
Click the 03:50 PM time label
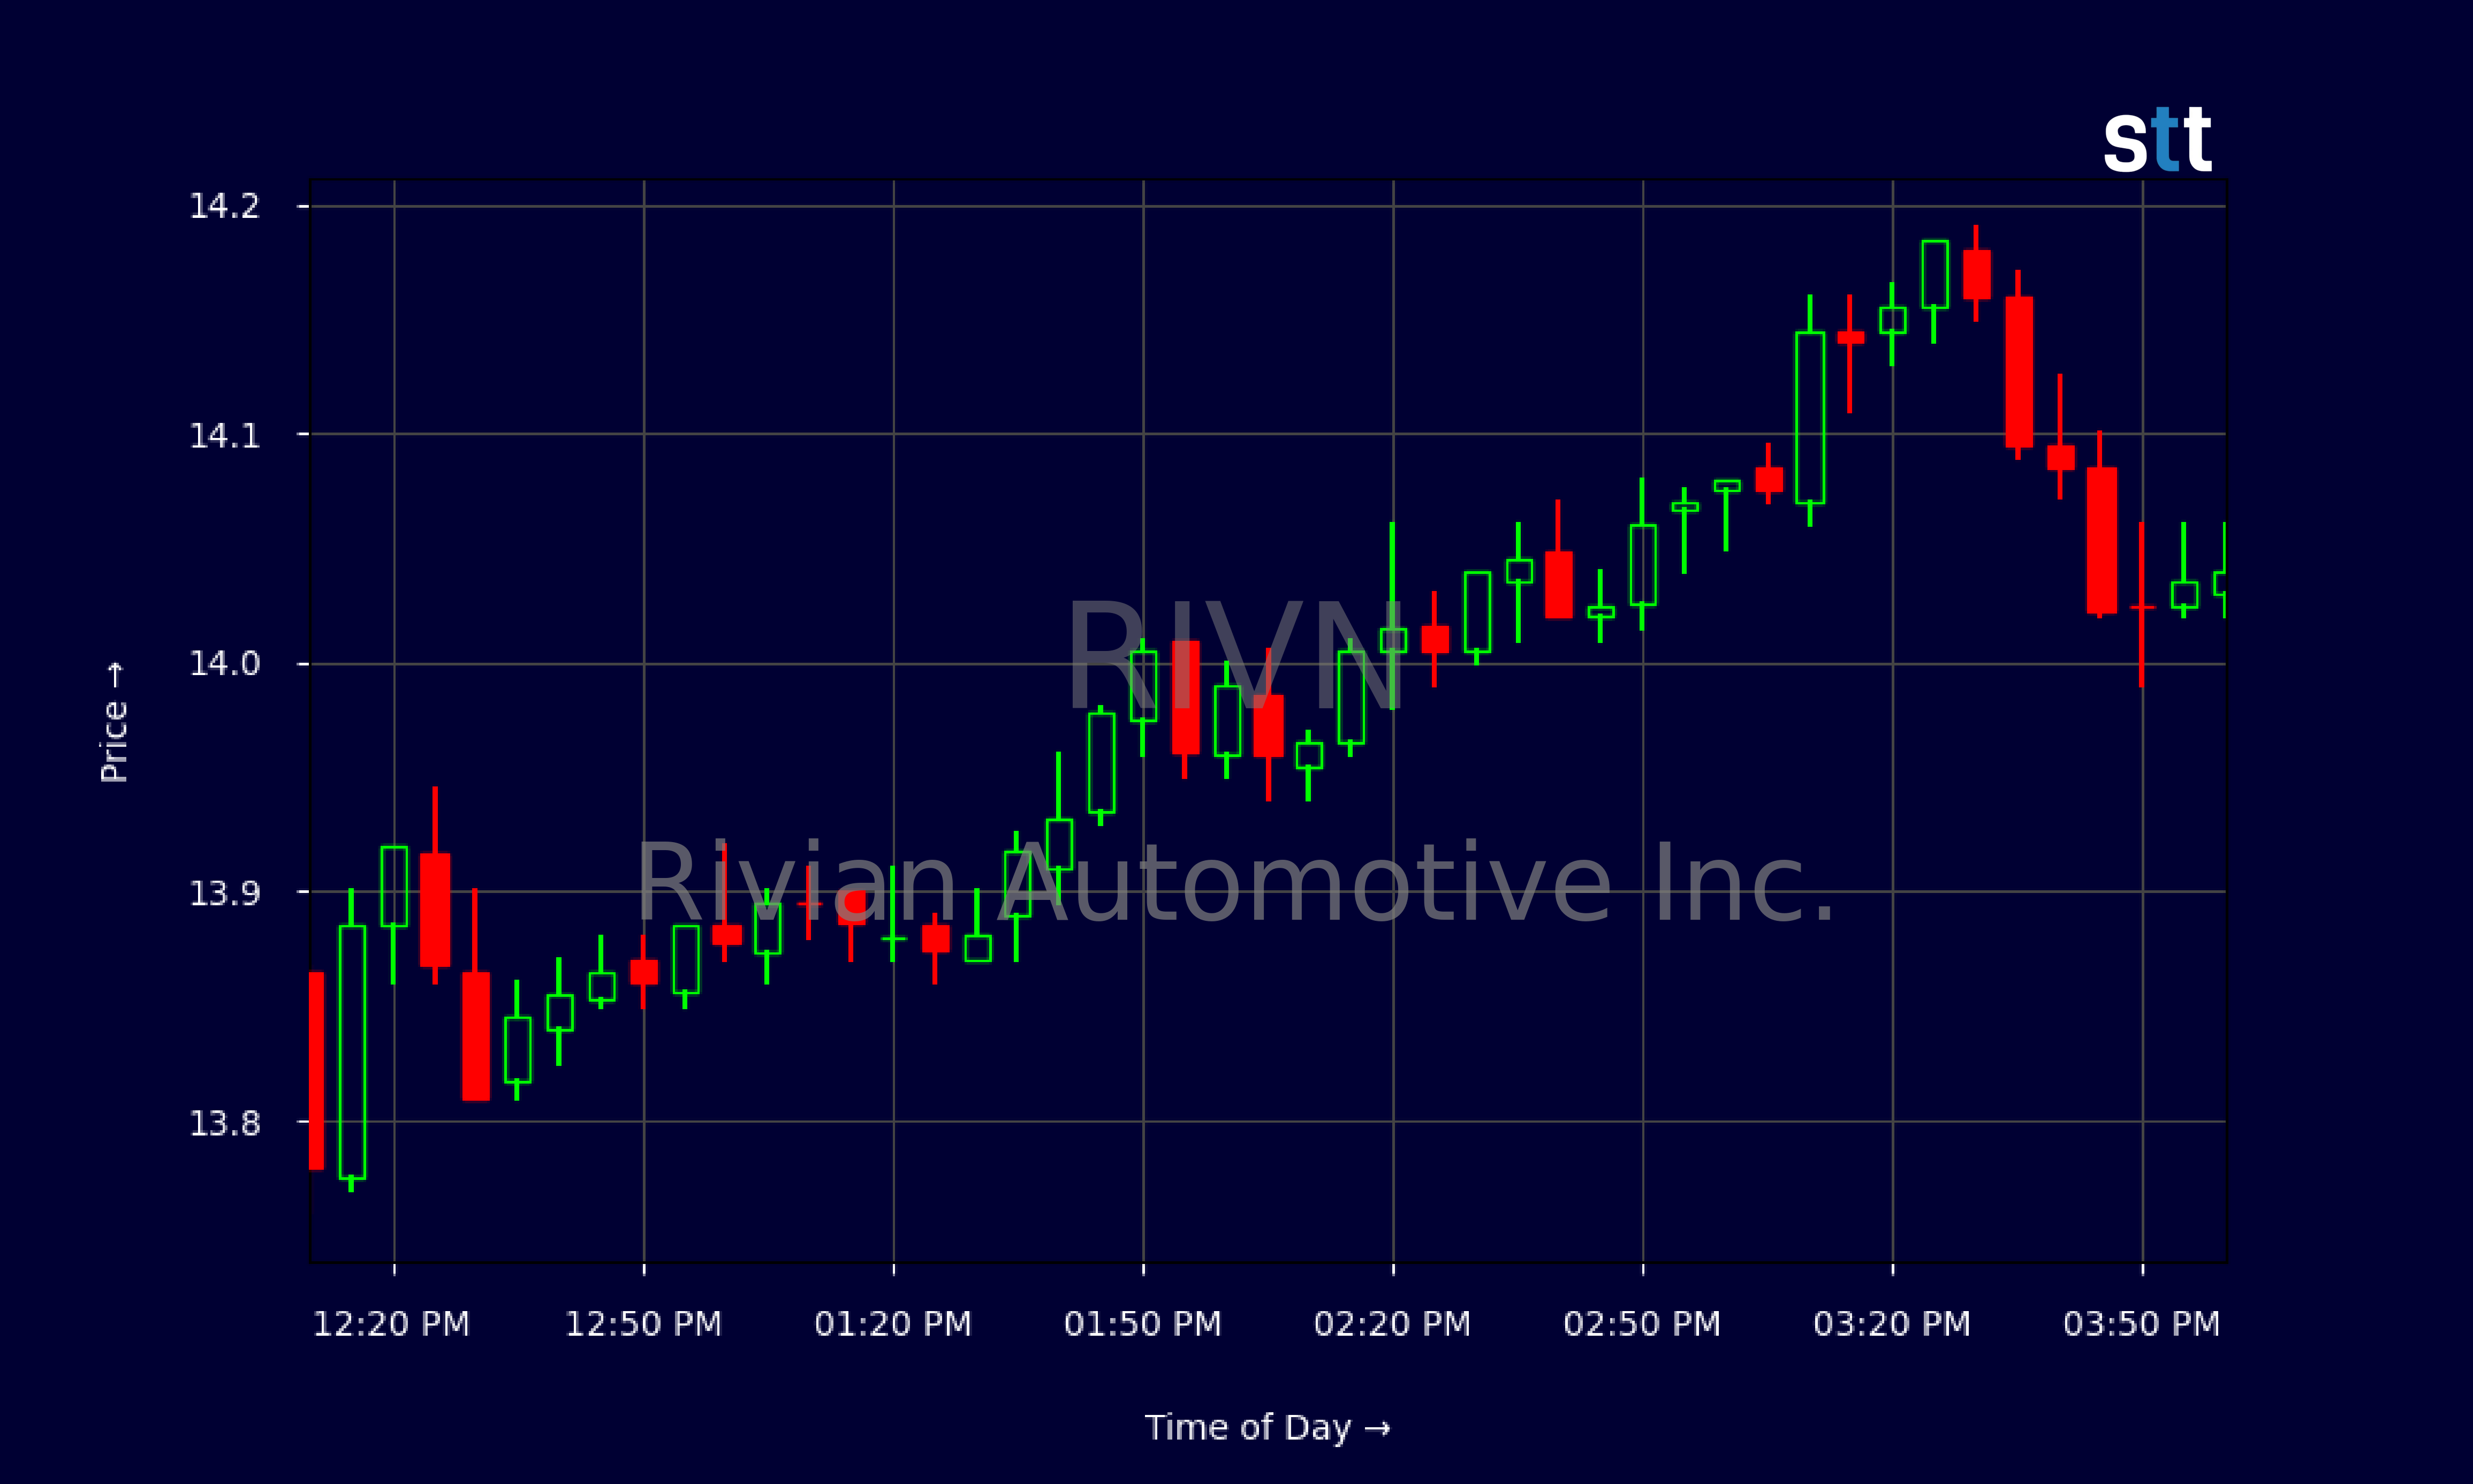(x=2142, y=1324)
